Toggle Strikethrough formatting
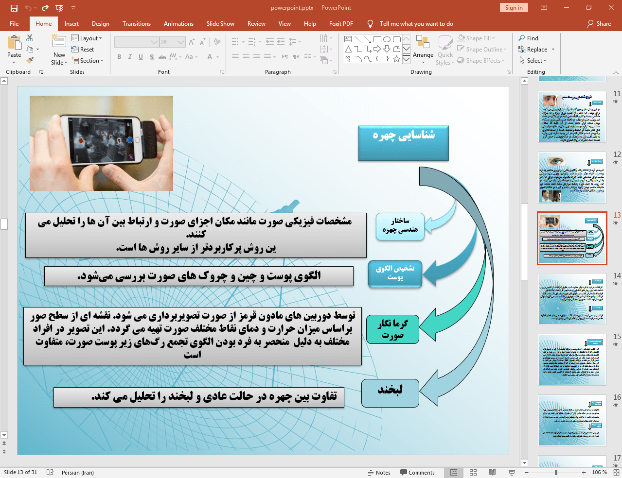 tap(162, 57)
